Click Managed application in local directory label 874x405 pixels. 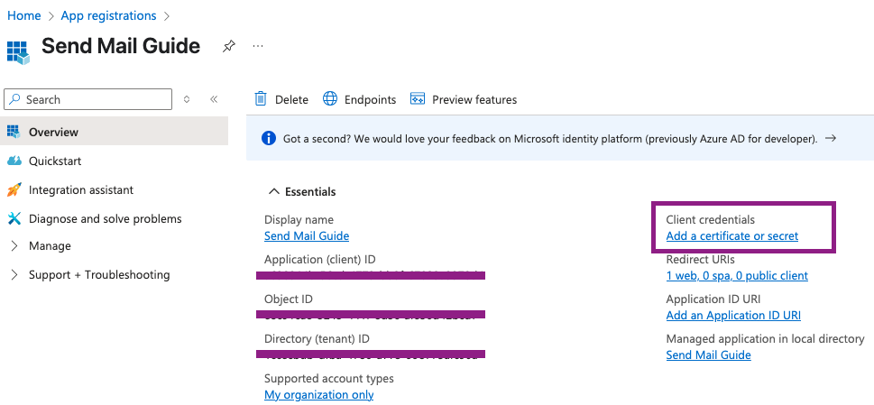(765, 339)
